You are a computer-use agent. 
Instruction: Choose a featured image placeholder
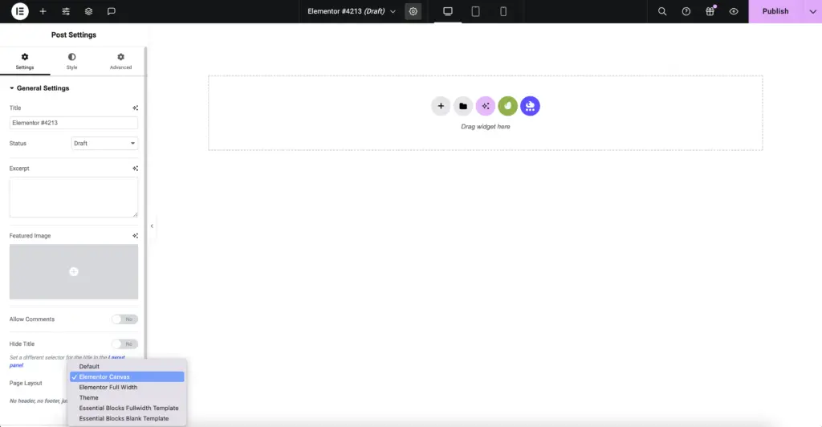(x=74, y=272)
